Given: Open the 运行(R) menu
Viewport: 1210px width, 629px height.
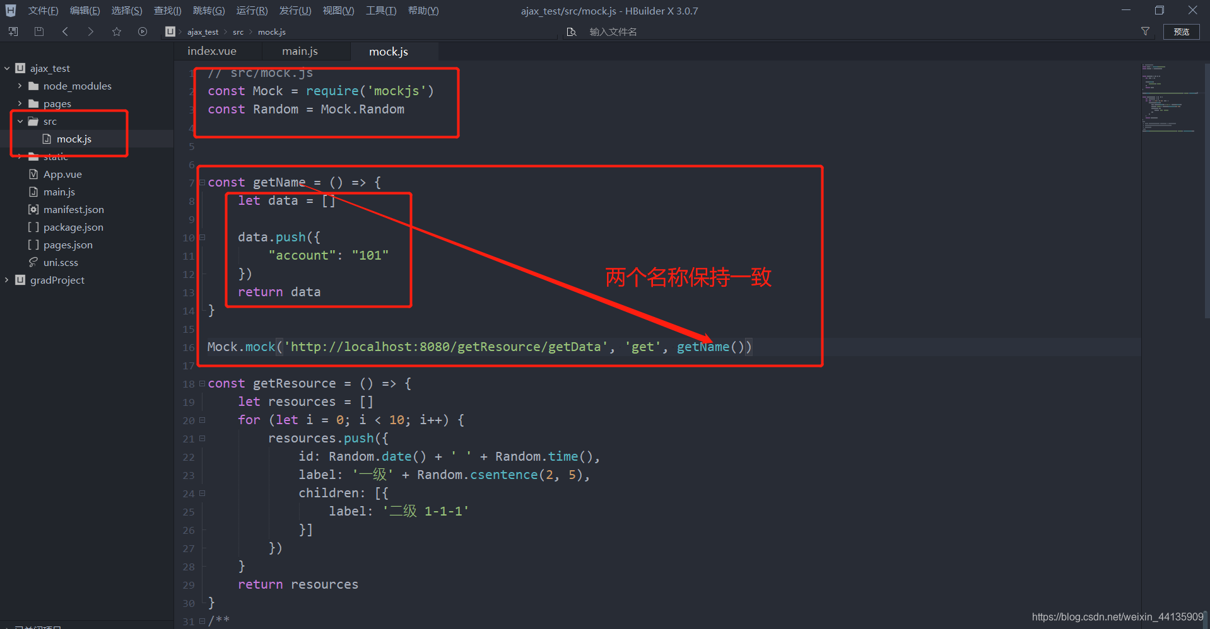Looking at the screenshot, I should tap(252, 11).
